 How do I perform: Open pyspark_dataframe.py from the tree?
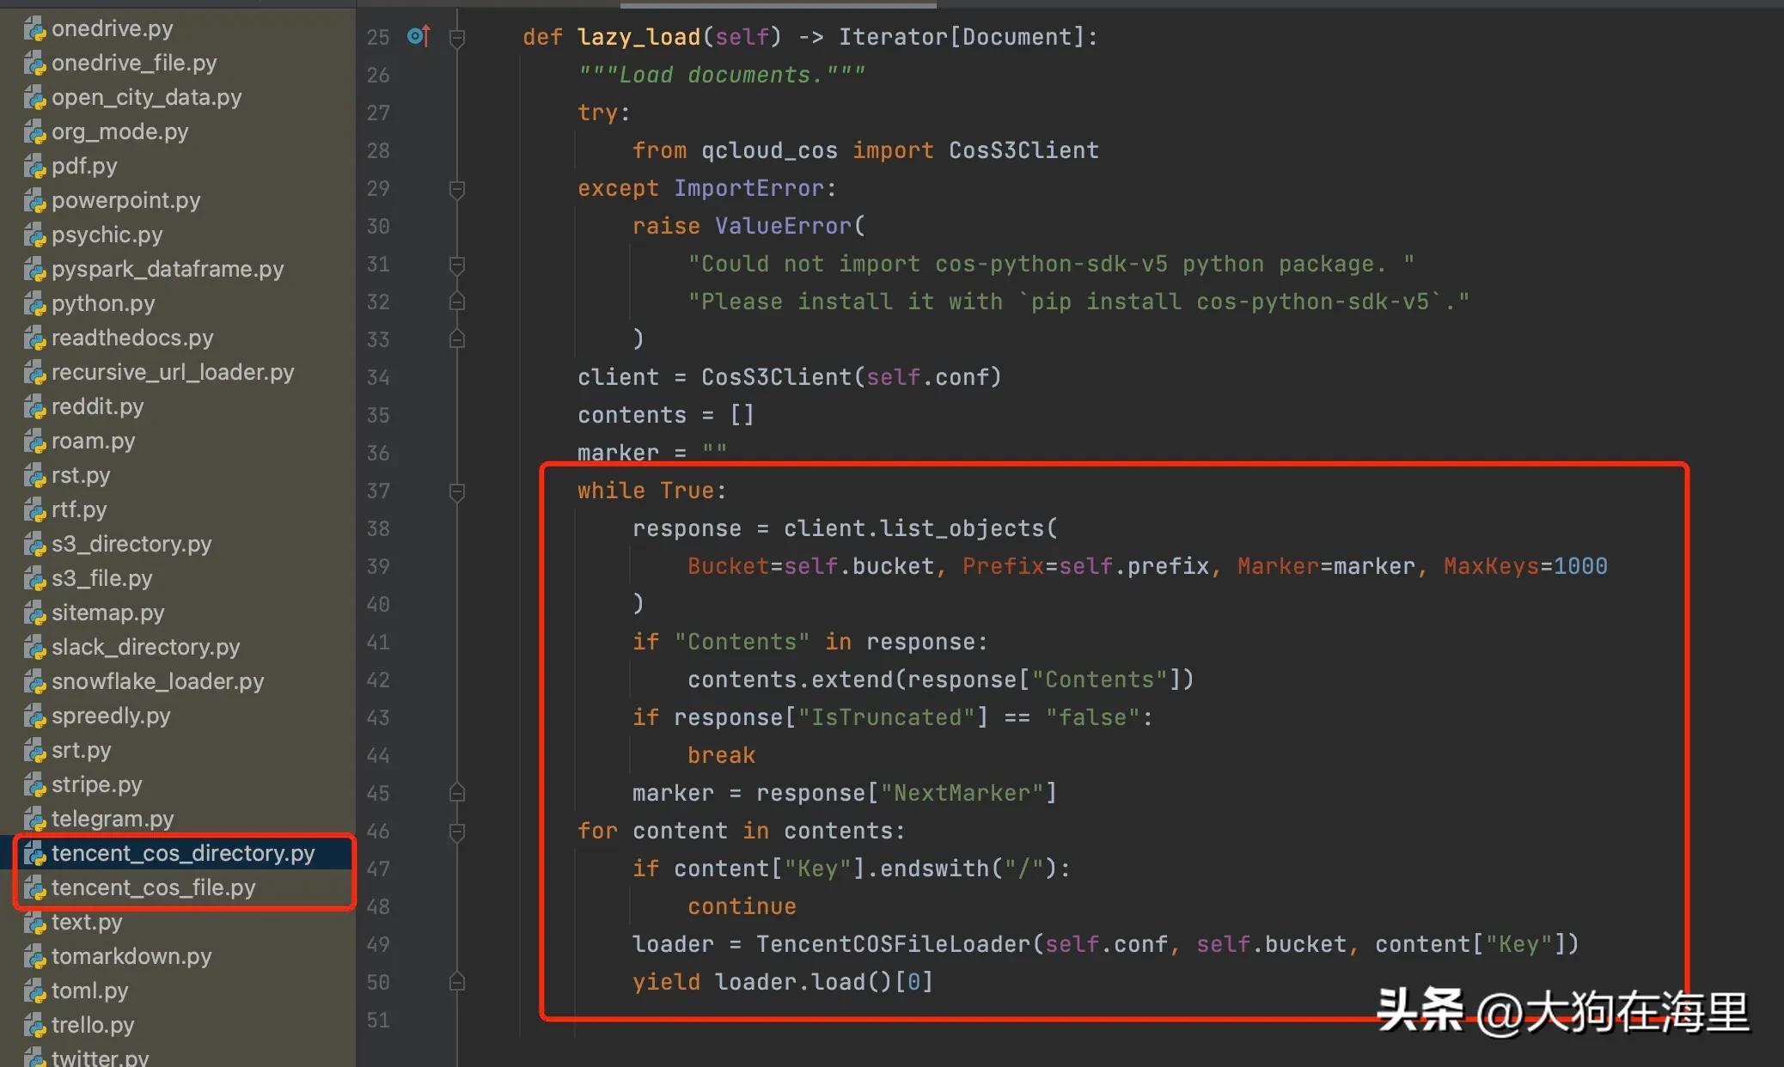tap(167, 269)
